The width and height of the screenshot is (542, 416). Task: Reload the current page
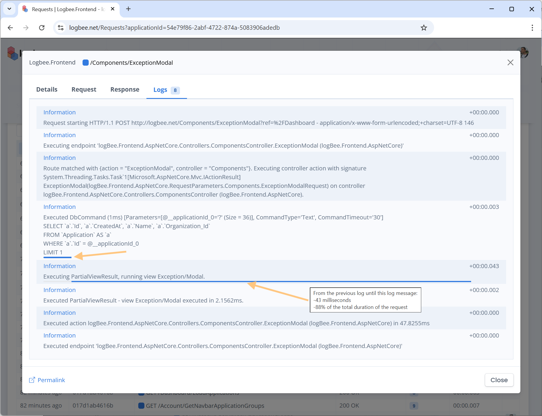(x=42, y=28)
